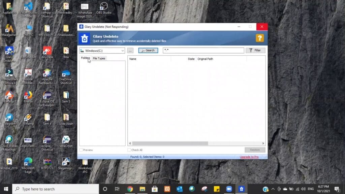Open the Zoom icon in the taskbar

pos(229,189)
